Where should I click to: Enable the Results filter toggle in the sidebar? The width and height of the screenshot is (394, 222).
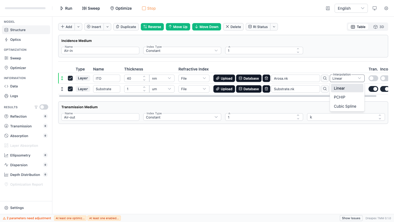(44, 107)
